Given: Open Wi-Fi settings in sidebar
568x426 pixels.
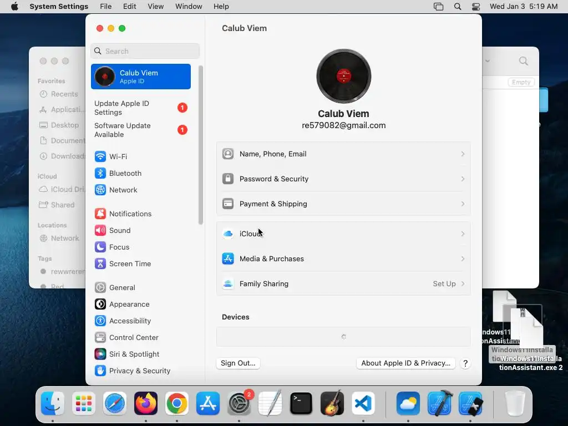Looking at the screenshot, I should pos(111,156).
